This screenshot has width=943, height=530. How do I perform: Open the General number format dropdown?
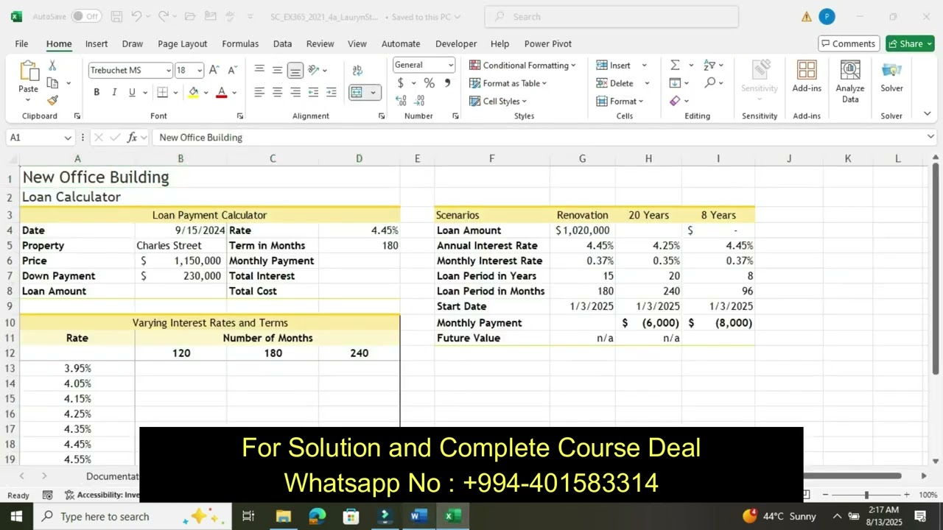[x=451, y=65]
